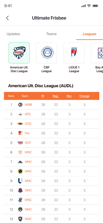Choose the CBF League logo tile

coord(46,53)
